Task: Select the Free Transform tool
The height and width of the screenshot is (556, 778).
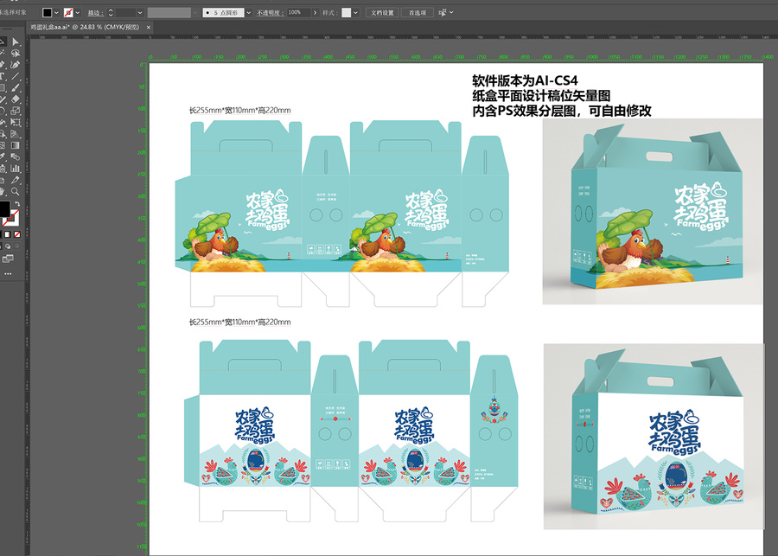Action: tap(16, 122)
